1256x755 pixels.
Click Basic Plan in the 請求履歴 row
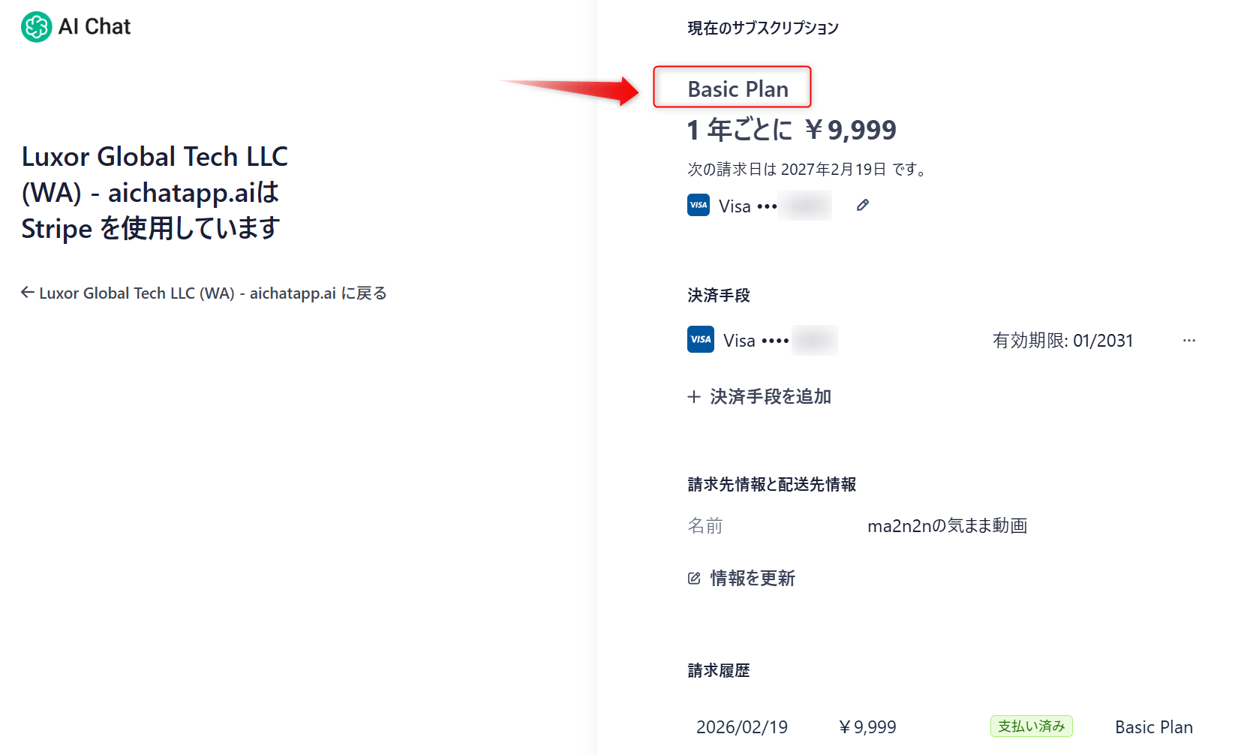(1153, 726)
